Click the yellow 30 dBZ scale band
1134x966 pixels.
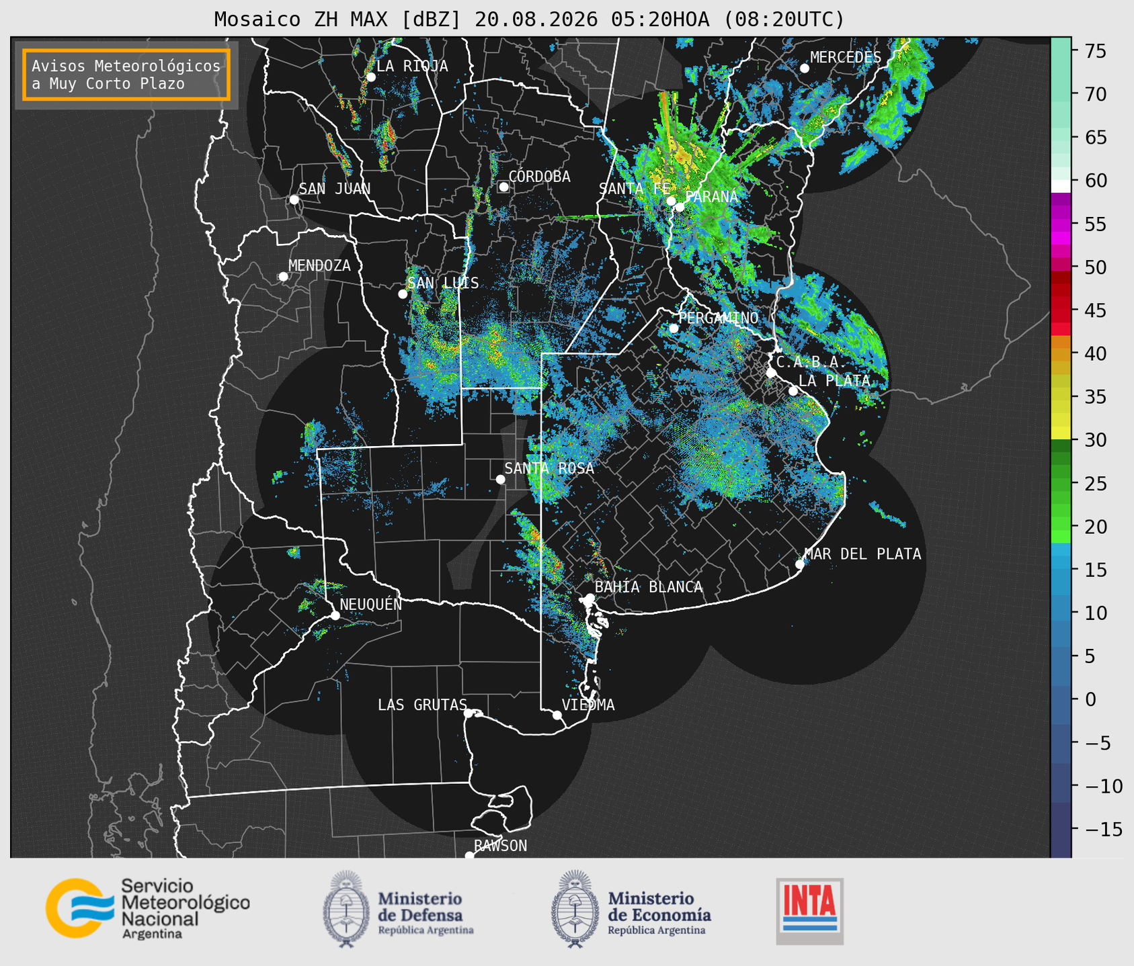pyautogui.click(x=1061, y=435)
